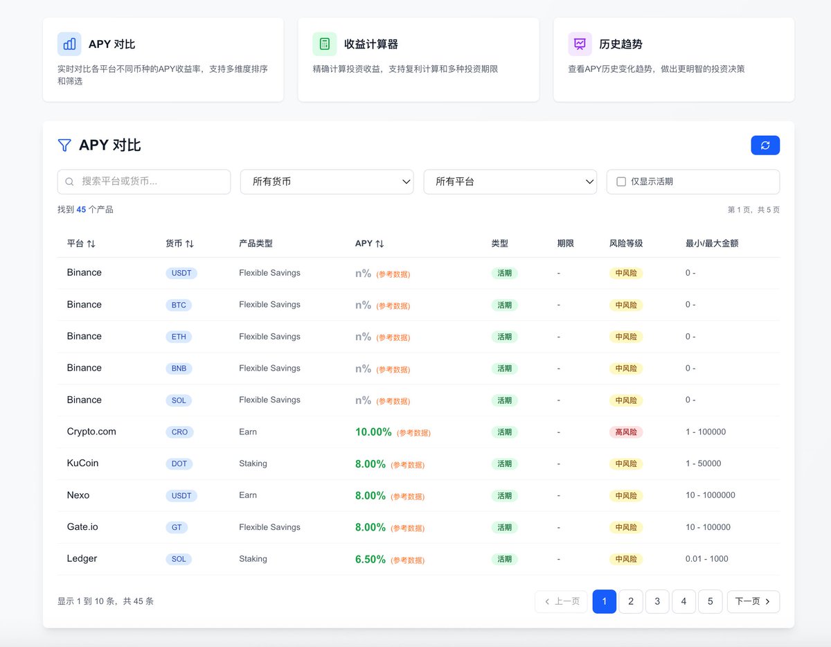Go to page 3
831x647 pixels.
(657, 601)
